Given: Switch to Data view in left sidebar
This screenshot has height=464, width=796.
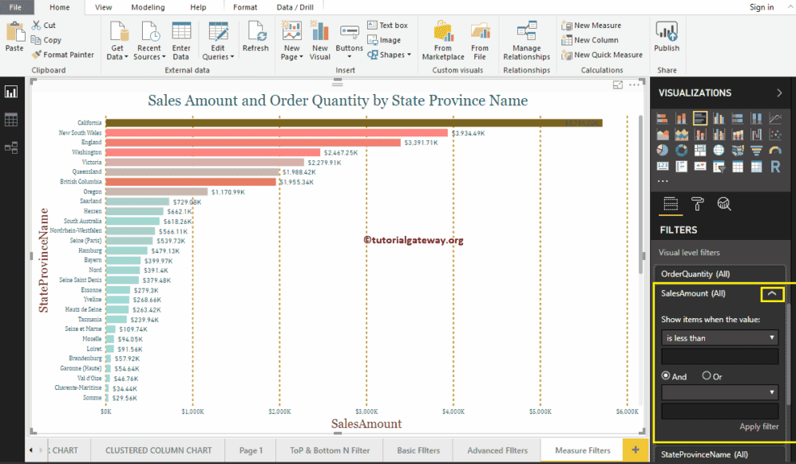Looking at the screenshot, I should pos(11,120).
